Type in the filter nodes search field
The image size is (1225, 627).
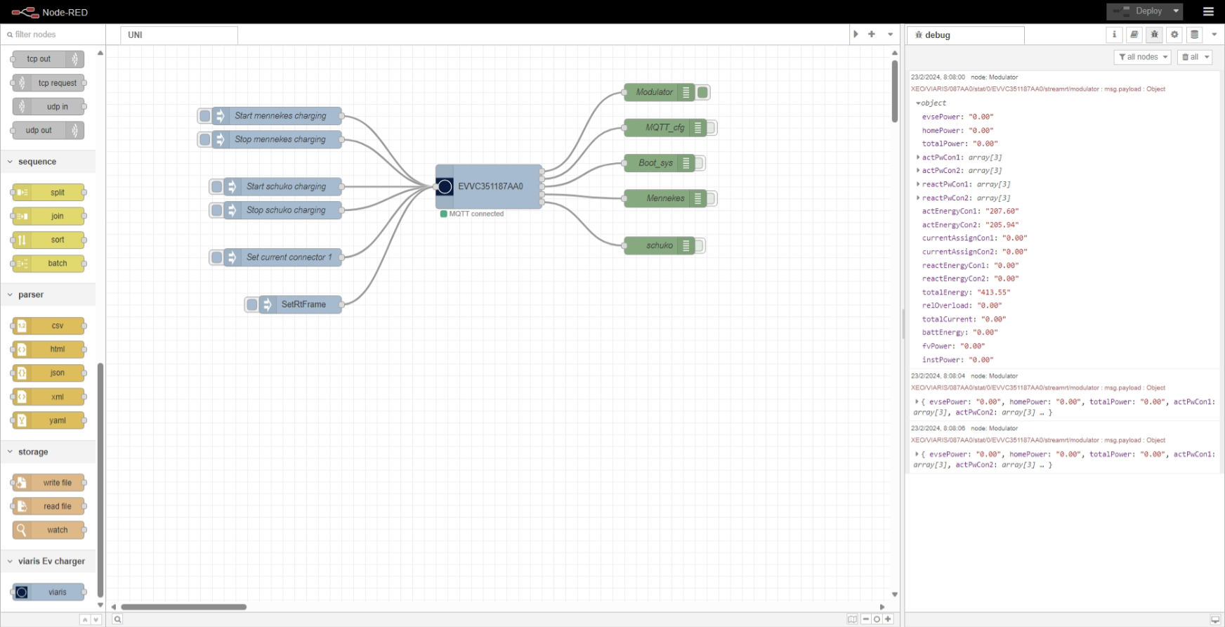(x=53, y=34)
